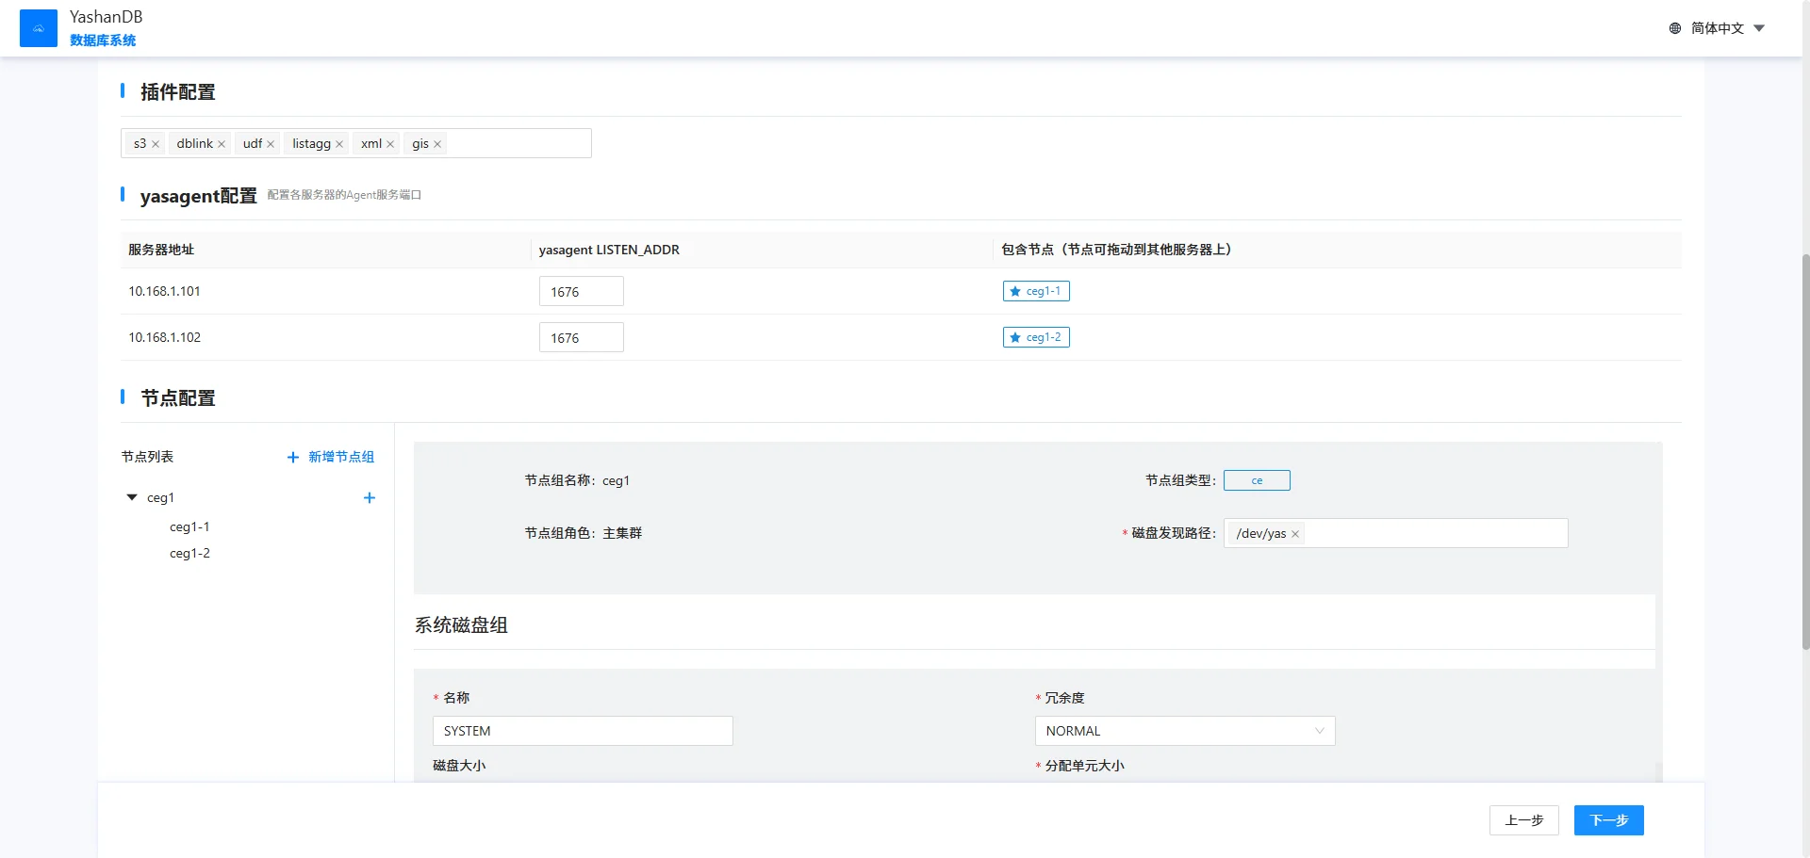Remove the /dev/yas disk path tag
This screenshot has height=858, width=1810.
pyautogui.click(x=1295, y=534)
